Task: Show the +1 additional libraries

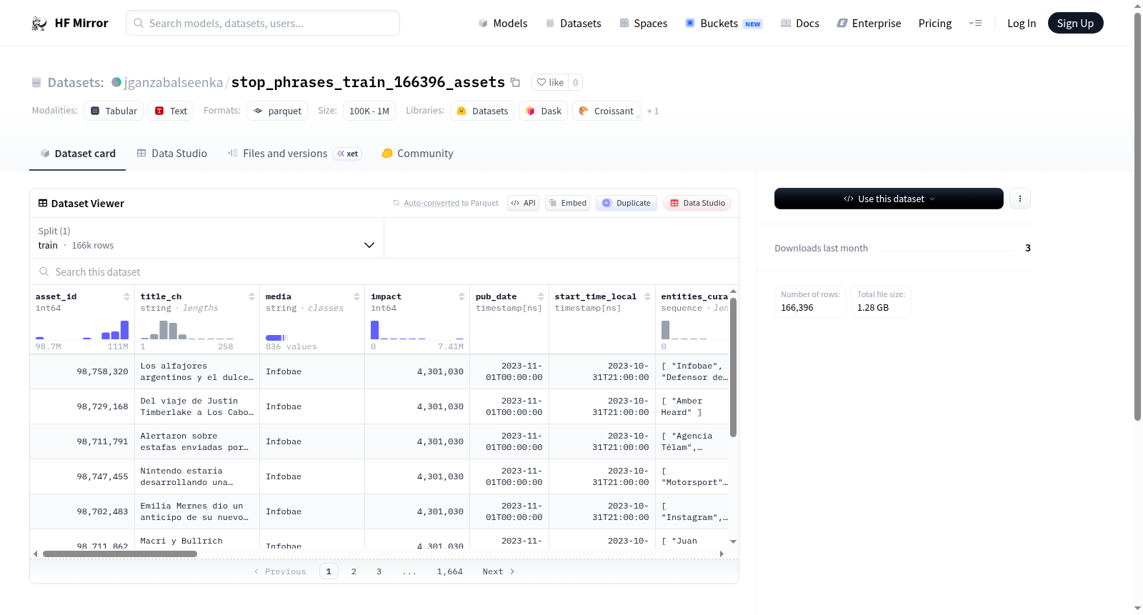Action: (x=653, y=111)
